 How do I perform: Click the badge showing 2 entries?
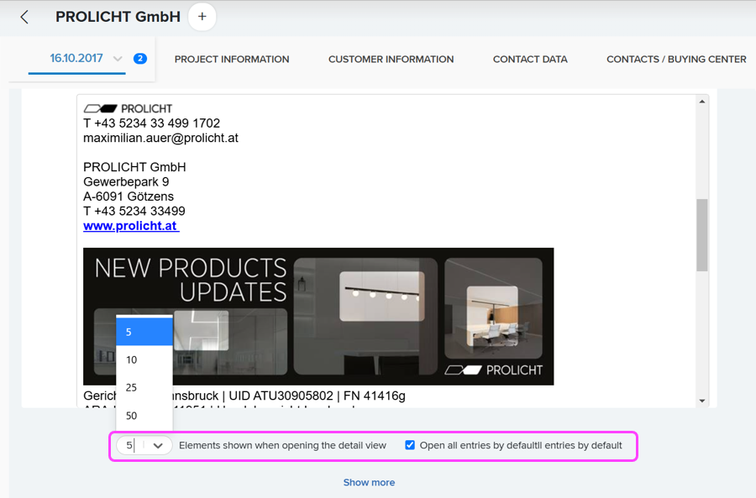(x=140, y=59)
